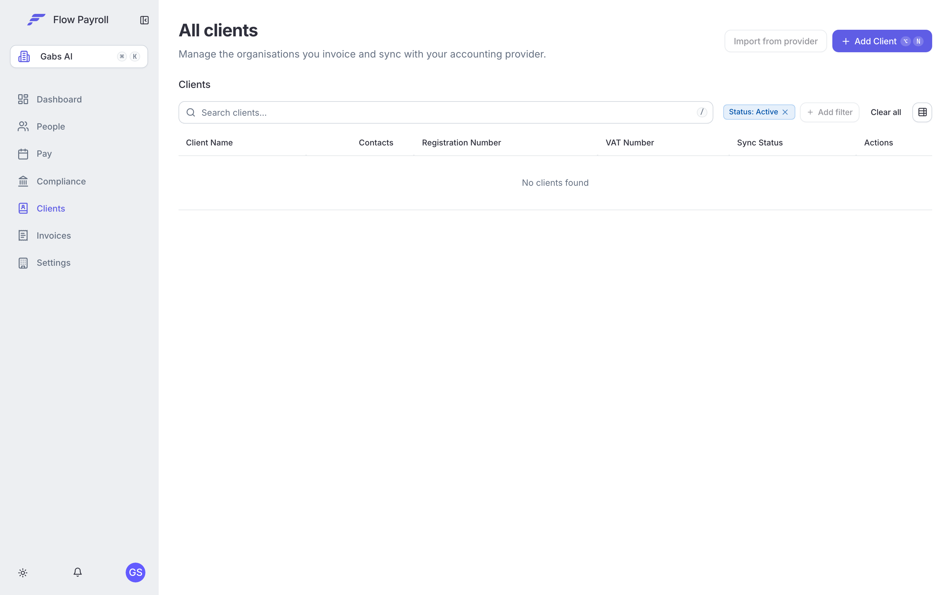Open Settings from sidebar

click(x=44, y=262)
